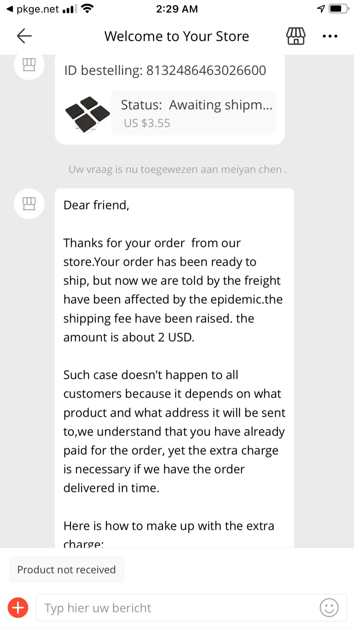Tap the Wi-Fi indicator in status bar
The height and width of the screenshot is (629, 354).
87,9
